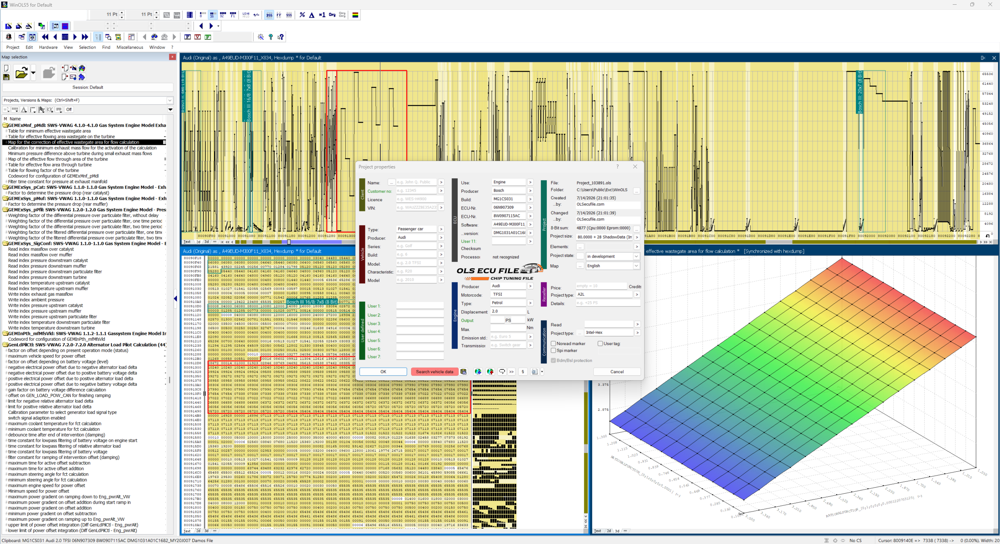Jump to first map with double-left arrow

click(45, 37)
